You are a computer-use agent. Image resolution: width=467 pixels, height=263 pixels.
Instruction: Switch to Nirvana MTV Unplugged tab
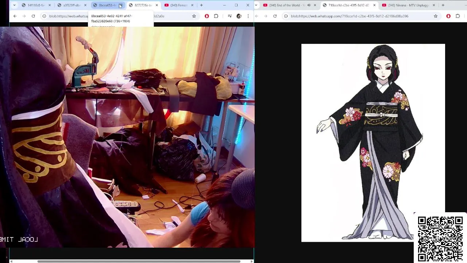408,5
